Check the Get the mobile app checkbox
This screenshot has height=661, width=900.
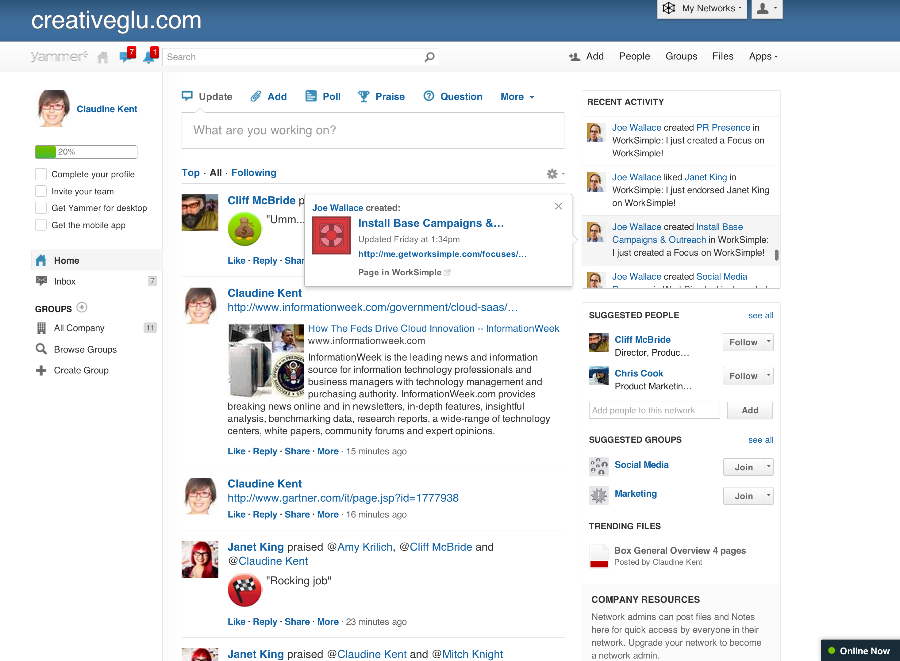(x=41, y=225)
